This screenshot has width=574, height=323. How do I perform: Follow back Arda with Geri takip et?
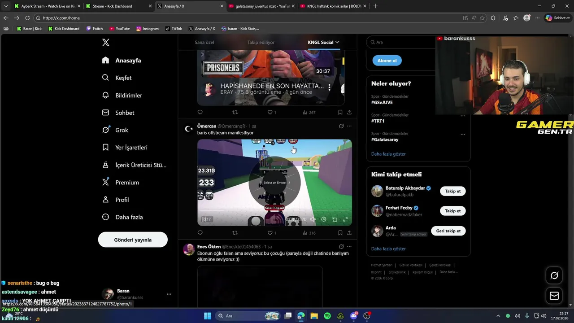[448, 231]
